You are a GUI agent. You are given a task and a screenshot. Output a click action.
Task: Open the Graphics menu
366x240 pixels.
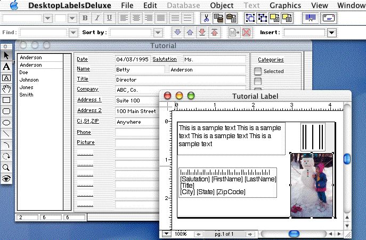pos(285,5)
